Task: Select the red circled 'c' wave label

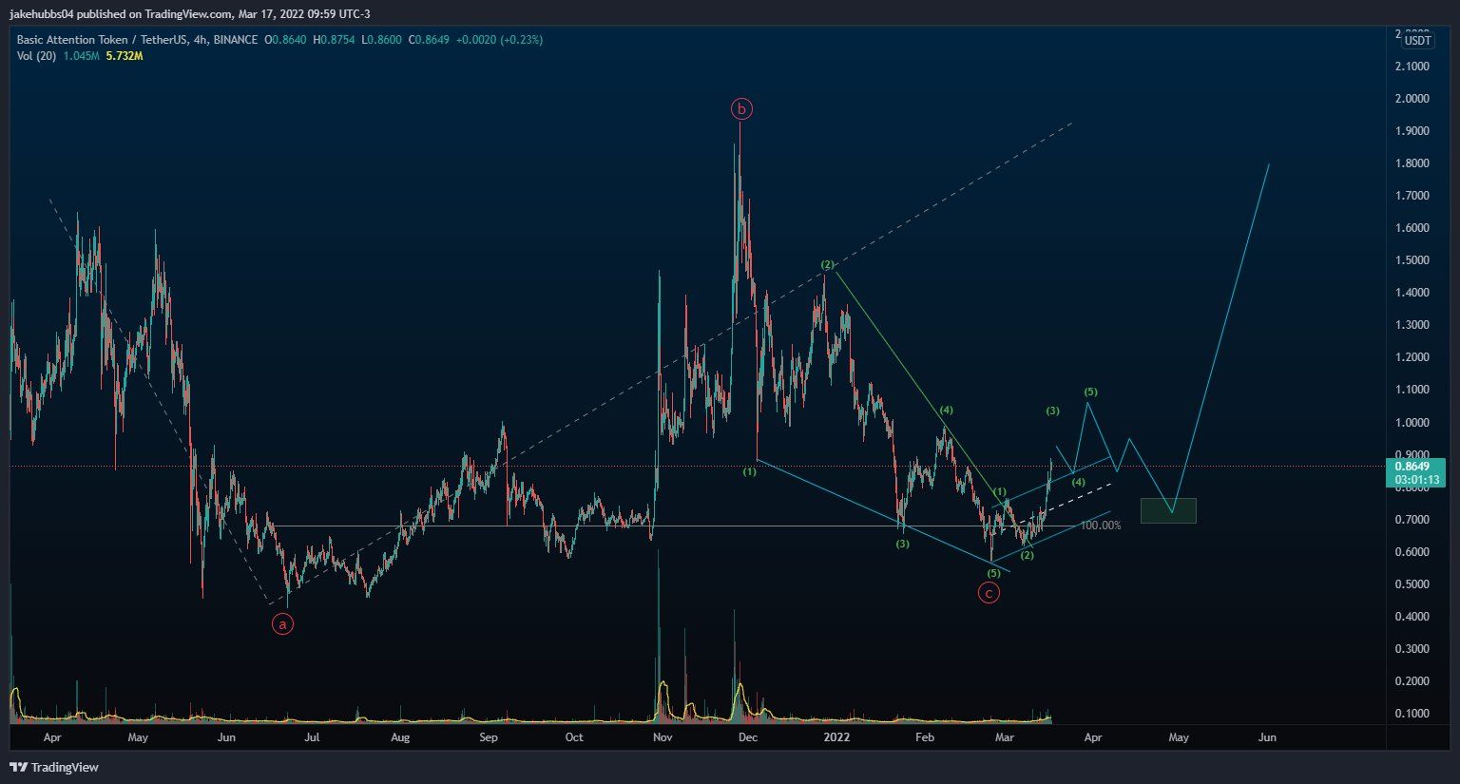Action: pos(989,593)
